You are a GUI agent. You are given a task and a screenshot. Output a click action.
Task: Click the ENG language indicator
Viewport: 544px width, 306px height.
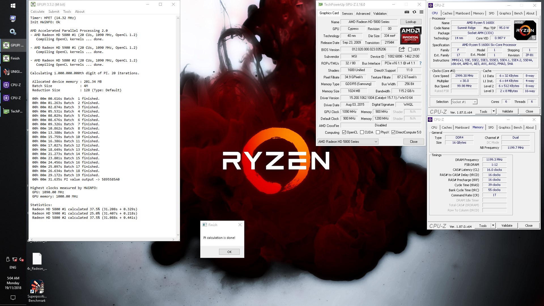[13, 267]
